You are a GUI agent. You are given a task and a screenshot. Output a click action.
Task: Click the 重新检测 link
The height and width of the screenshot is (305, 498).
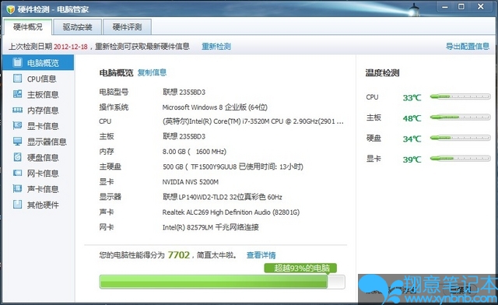pos(216,47)
